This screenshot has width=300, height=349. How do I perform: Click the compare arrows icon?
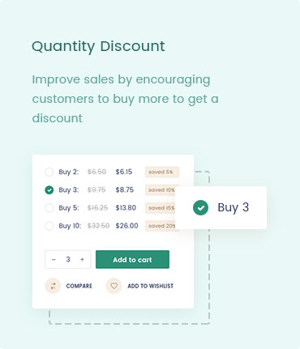(53, 286)
